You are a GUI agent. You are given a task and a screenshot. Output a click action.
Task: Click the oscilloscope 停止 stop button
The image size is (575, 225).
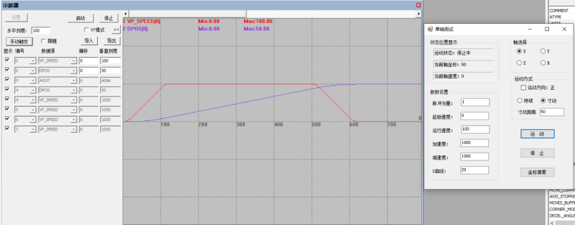(x=109, y=18)
